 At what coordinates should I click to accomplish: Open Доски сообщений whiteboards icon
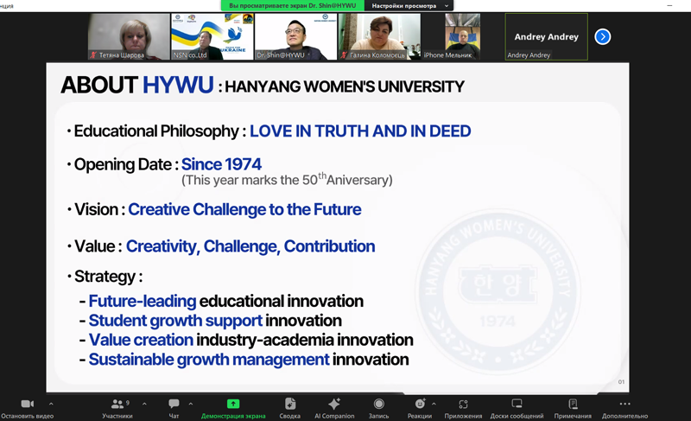click(x=517, y=404)
